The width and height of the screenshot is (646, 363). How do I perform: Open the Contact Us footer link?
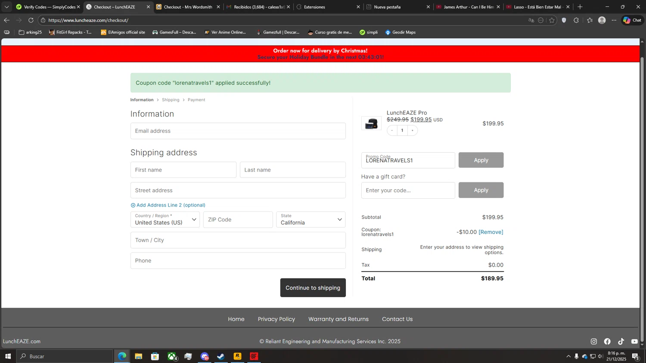click(397, 319)
